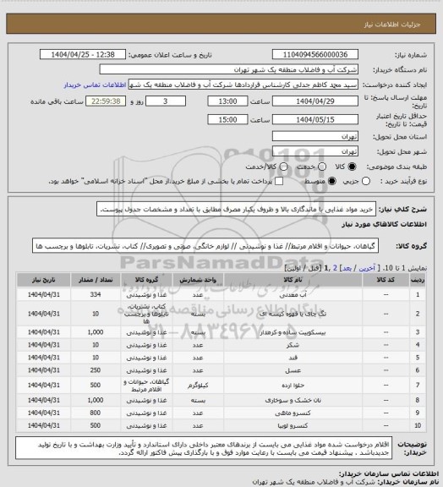Click the نام کالا column header

(x=293, y=280)
